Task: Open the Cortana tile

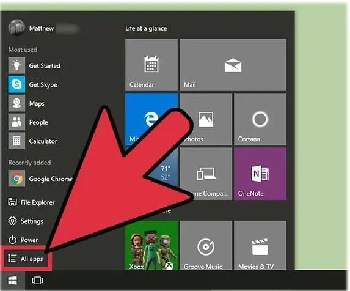Action: [260, 119]
